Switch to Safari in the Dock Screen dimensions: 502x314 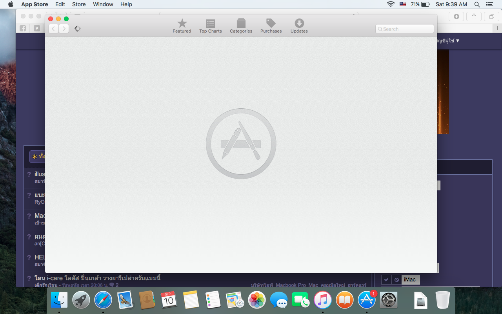pos(103,300)
